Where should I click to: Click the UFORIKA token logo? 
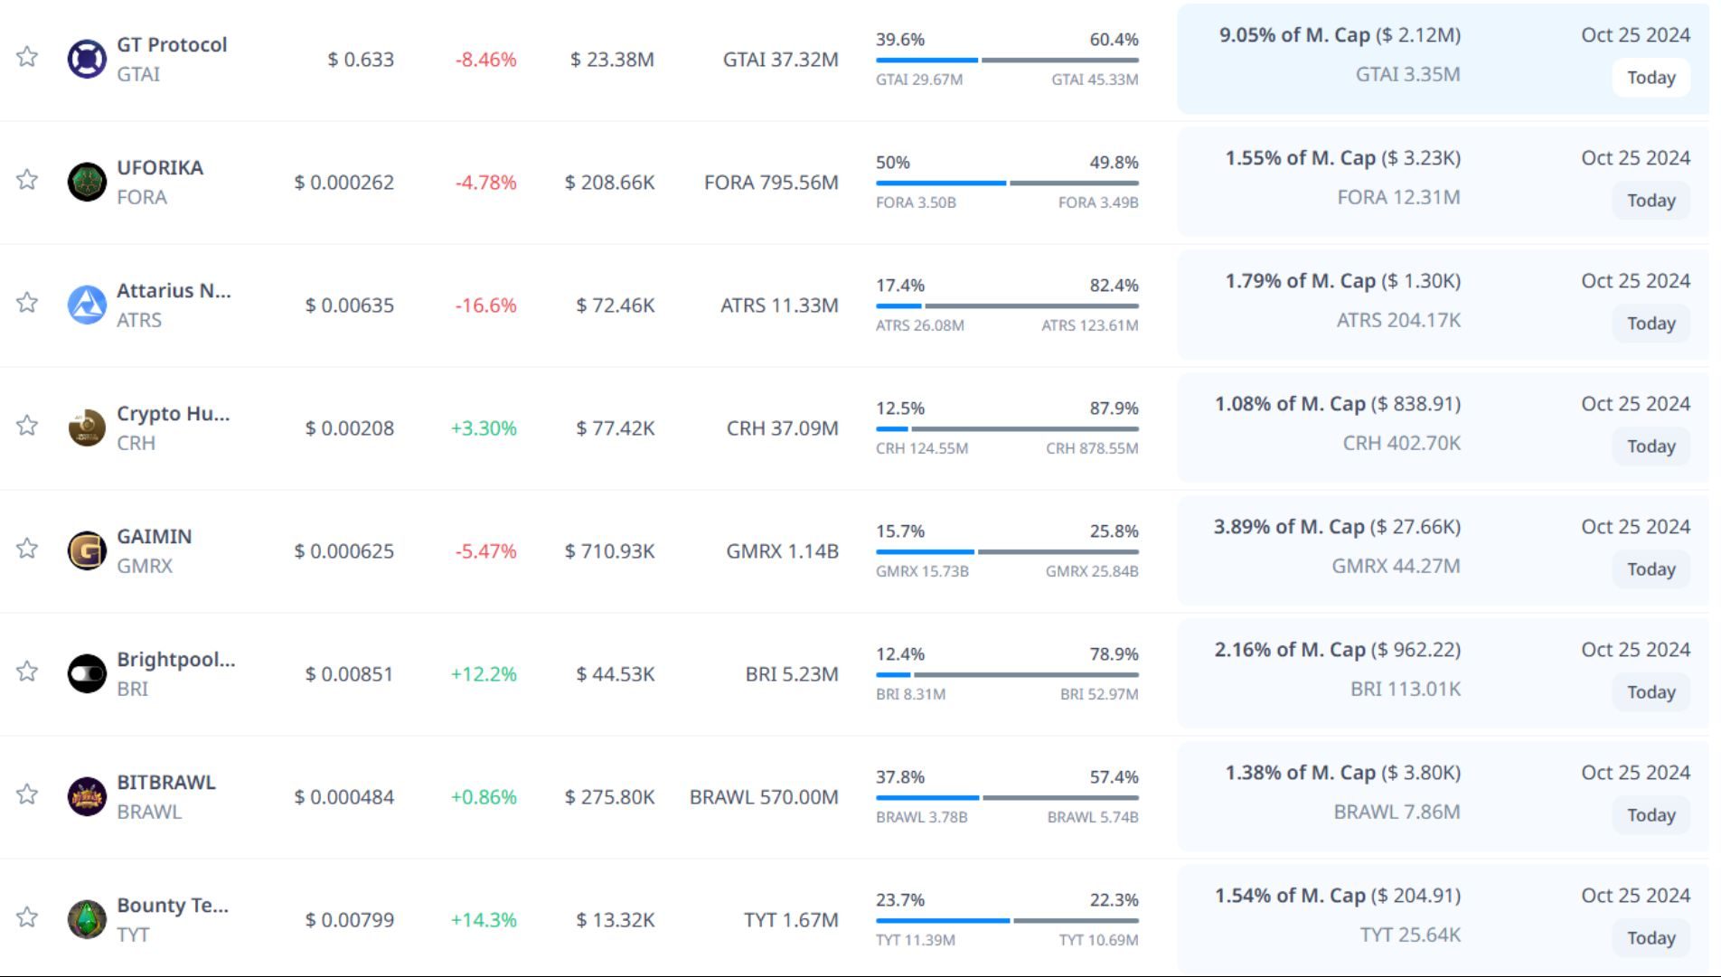[x=87, y=183]
